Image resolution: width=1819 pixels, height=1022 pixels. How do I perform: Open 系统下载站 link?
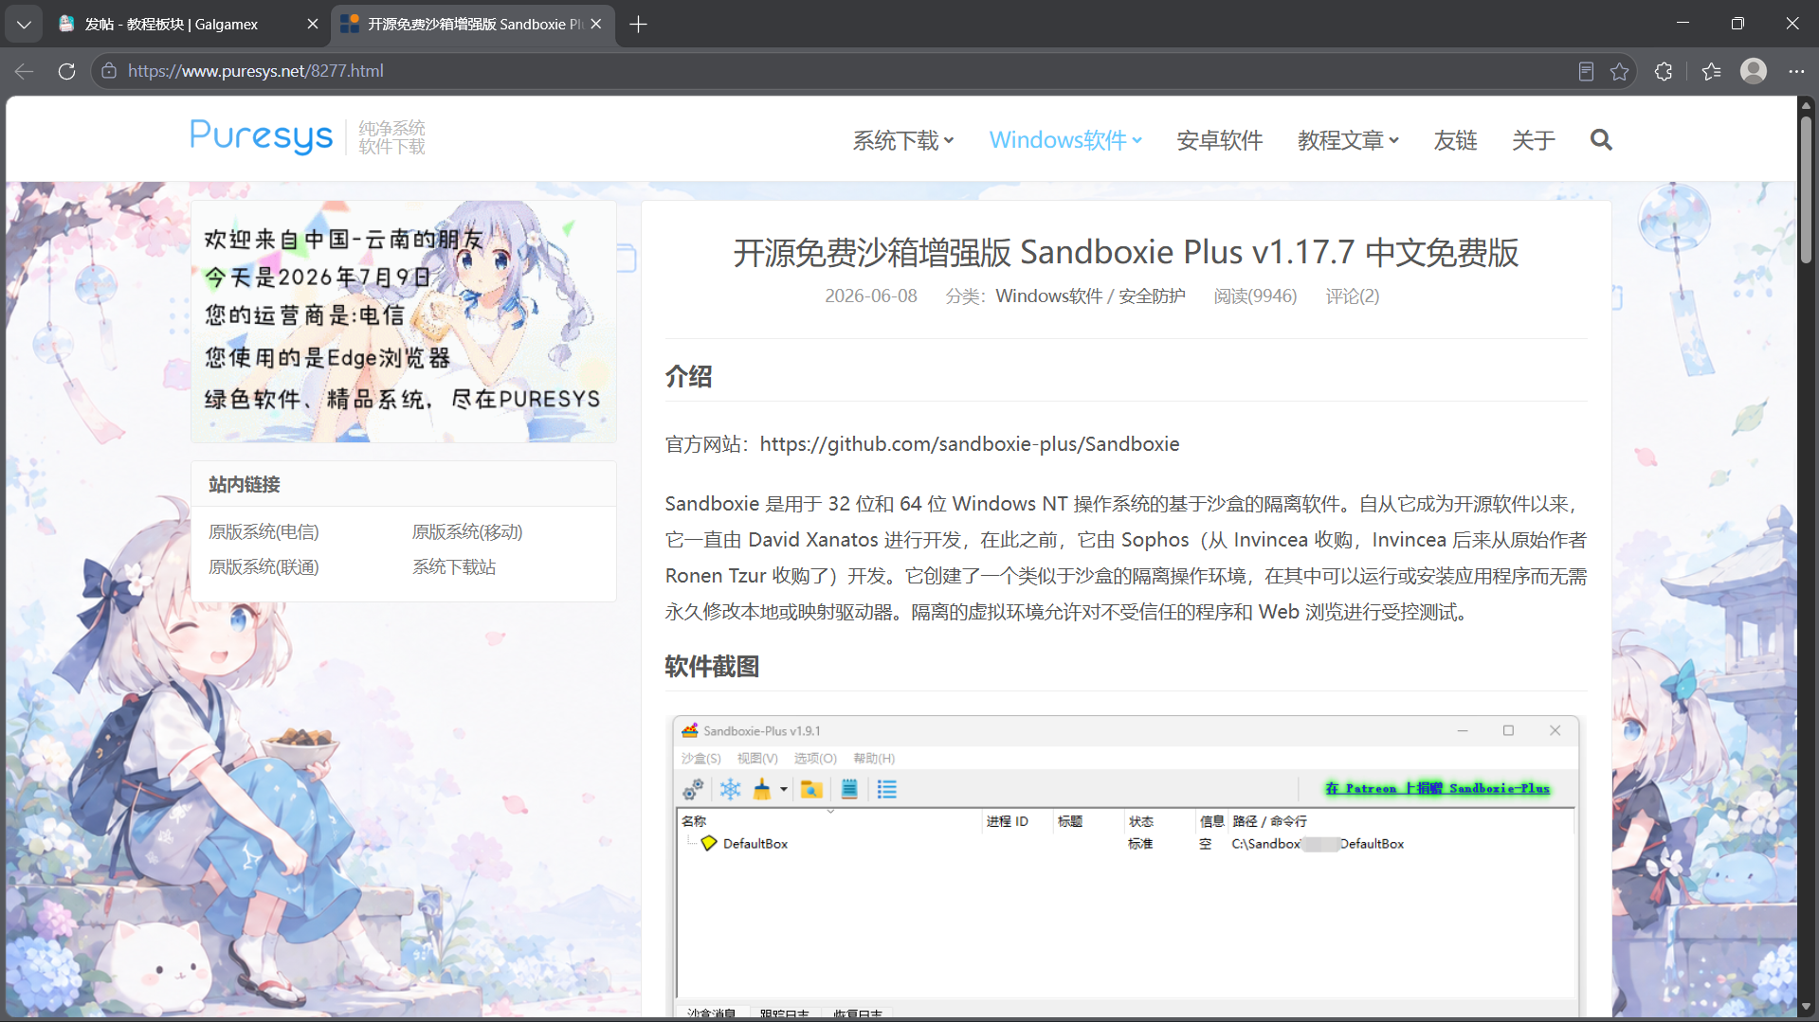[x=454, y=566]
